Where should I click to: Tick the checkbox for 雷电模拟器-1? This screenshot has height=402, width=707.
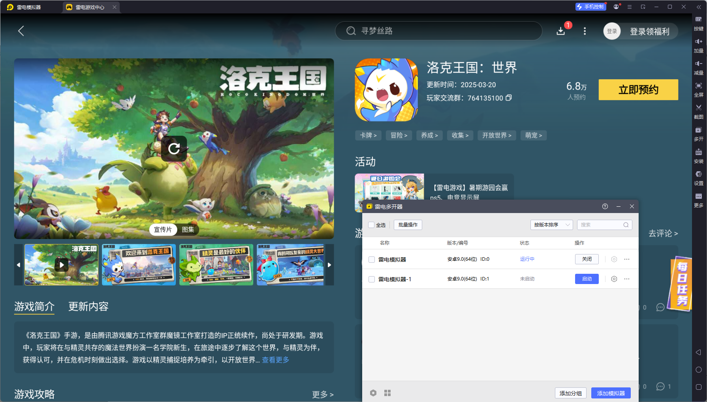pyautogui.click(x=372, y=279)
